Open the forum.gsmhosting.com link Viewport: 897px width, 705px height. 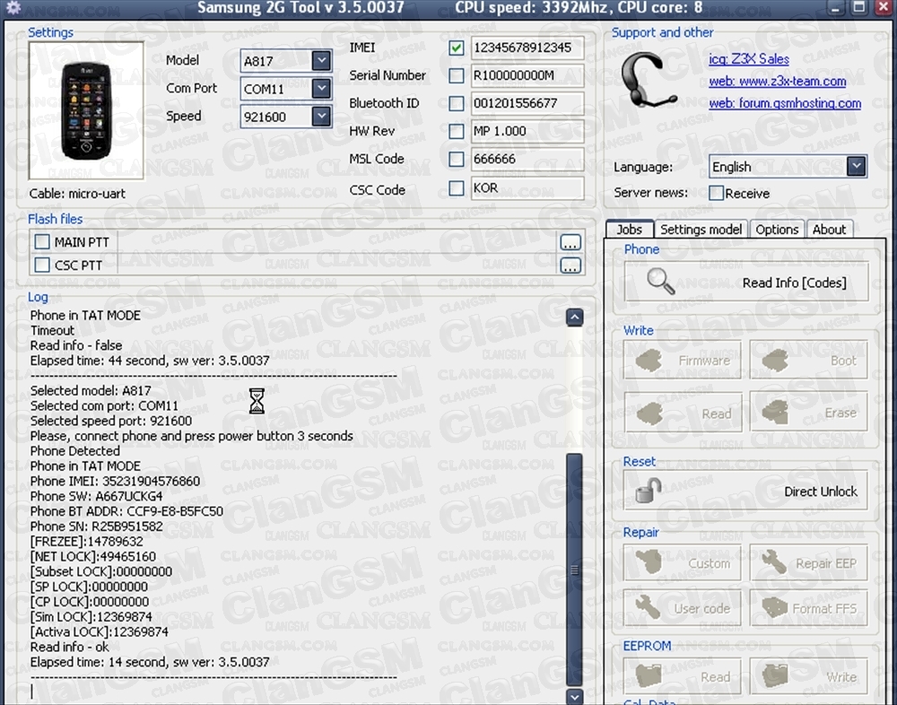click(x=785, y=103)
